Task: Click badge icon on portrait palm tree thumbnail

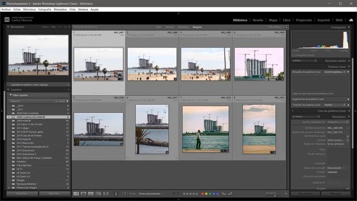Action: pos(167,152)
